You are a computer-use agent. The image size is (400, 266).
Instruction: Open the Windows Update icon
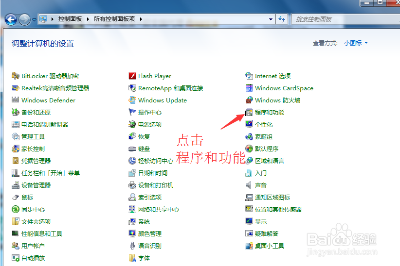[132, 100]
